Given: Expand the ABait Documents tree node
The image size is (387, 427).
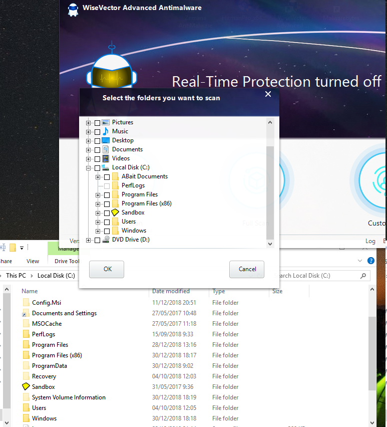Looking at the screenshot, I should click(98, 177).
